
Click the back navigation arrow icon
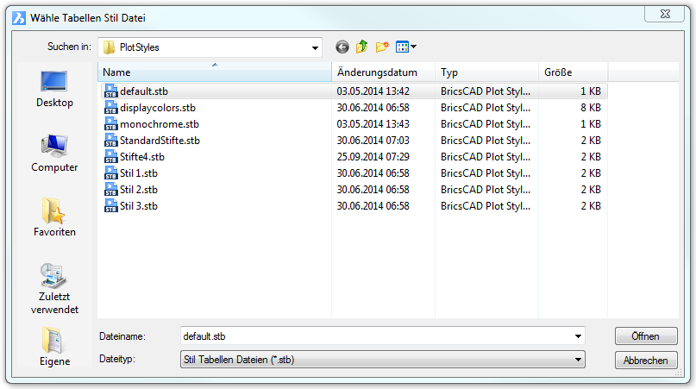[342, 47]
